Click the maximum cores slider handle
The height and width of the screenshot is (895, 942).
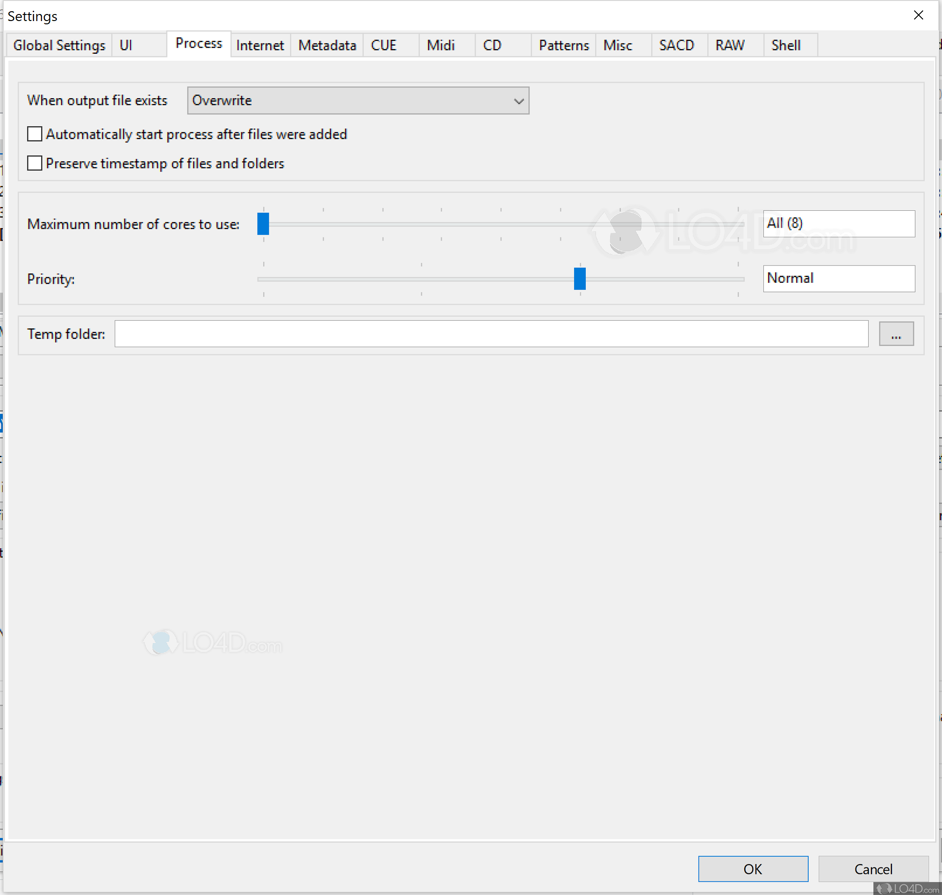263,224
